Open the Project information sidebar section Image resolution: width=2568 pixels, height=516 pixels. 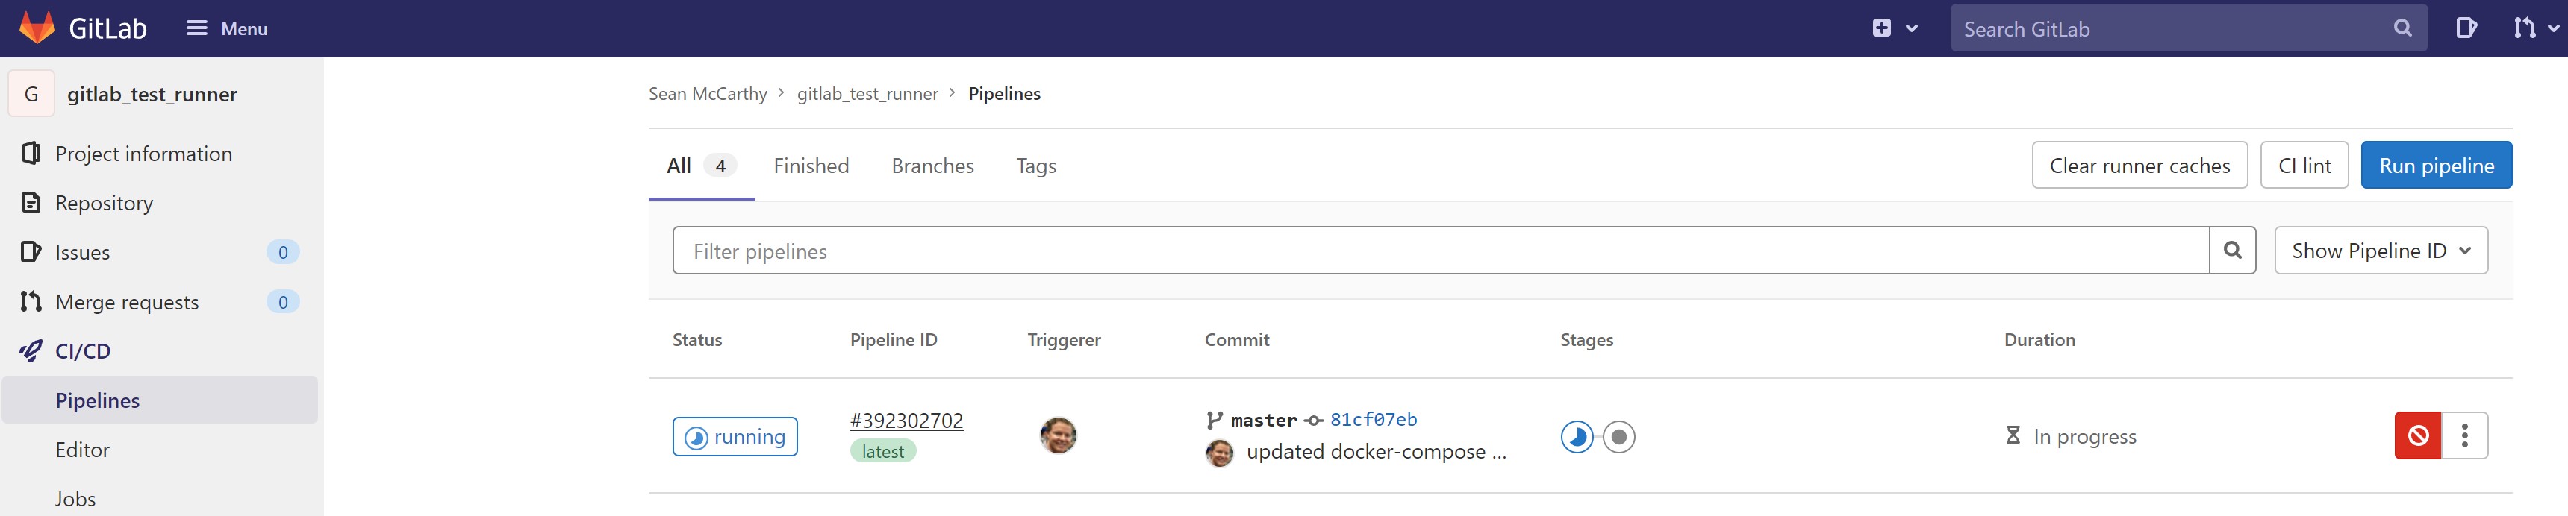pyautogui.click(x=143, y=154)
